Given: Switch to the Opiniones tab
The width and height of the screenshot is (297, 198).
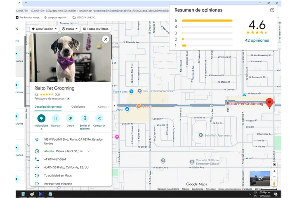Looking at the screenshot, I should coord(78,106).
